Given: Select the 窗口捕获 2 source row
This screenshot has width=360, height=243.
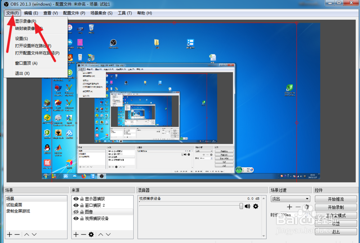Looking at the screenshot, I should click(102, 205).
